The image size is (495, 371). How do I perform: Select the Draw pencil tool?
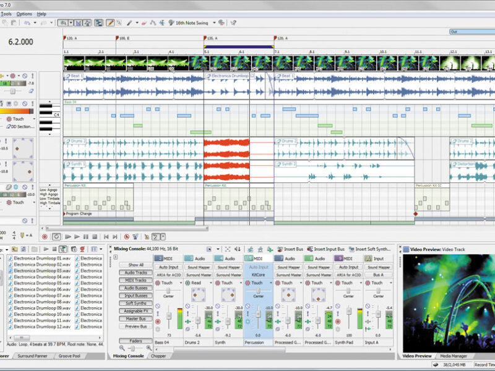[x=111, y=22]
